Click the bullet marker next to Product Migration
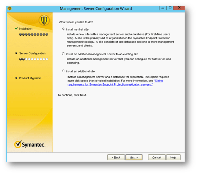Image resolution: width=197 pixels, height=174 pixels. (16, 78)
